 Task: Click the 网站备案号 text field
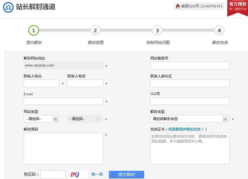coord(189,66)
